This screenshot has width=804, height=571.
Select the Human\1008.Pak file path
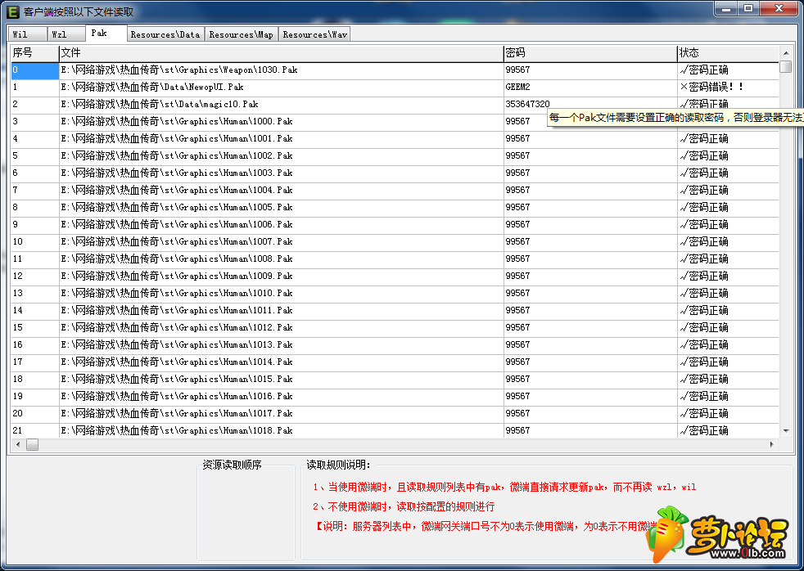pyautogui.click(x=177, y=259)
